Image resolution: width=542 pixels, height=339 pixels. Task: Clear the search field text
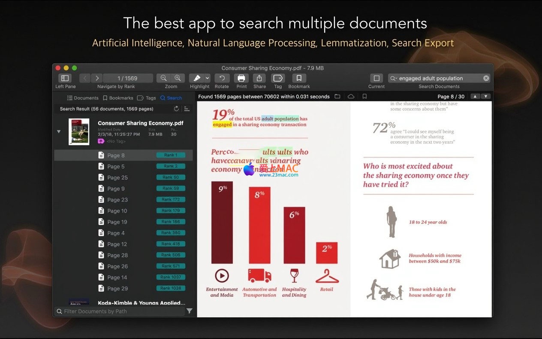point(486,78)
